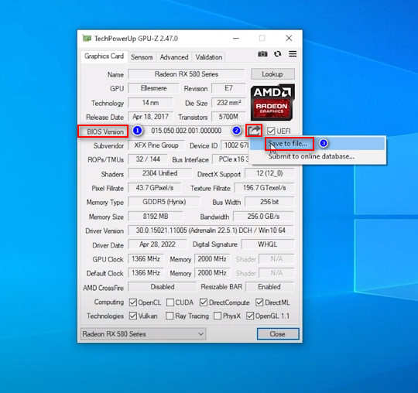Click the Texture Fillrate value 196.7 GTexel/s
This screenshot has height=393, width=418.
(x=264, y=188)
